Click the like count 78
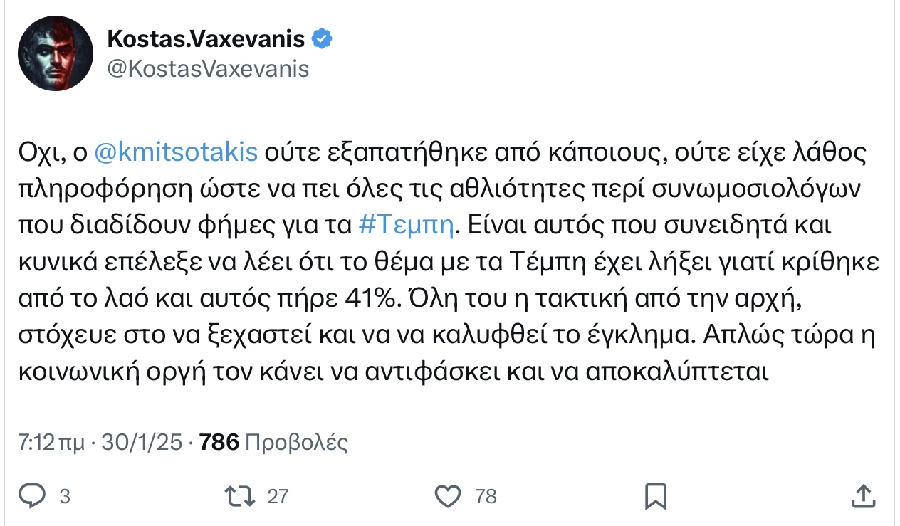The height and width of the screenshot is (526, 900). [x=486, y=496]
